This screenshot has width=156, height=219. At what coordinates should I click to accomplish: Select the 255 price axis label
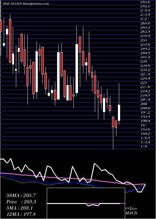click(144, 40)
